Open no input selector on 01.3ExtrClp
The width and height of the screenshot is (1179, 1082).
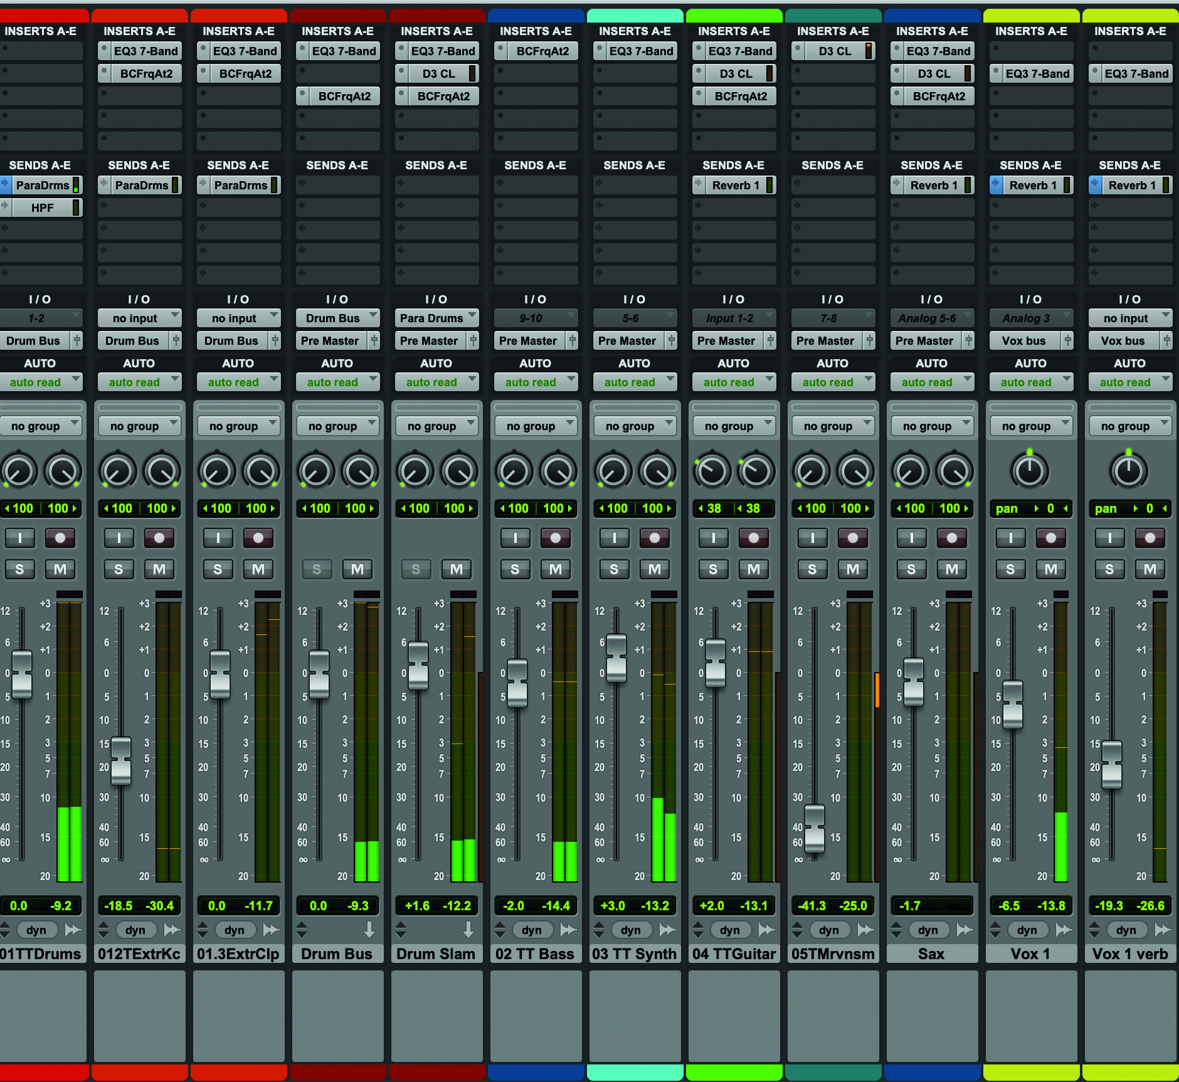tap(239, 318)
